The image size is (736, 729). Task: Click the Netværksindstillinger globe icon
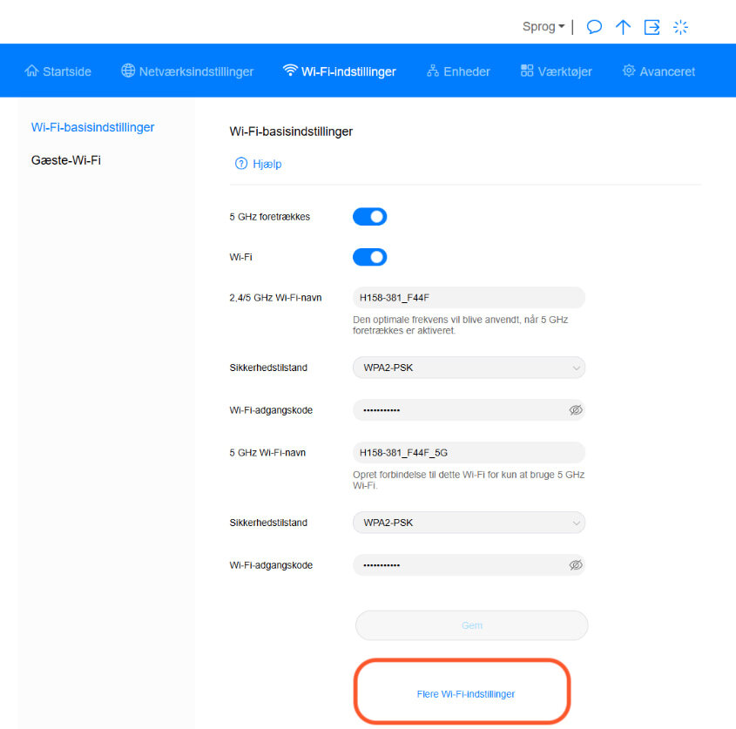pos(128,71)
